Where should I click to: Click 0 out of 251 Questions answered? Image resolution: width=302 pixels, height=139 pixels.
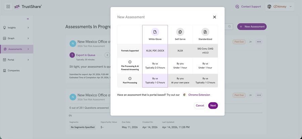tap(89, 108)
